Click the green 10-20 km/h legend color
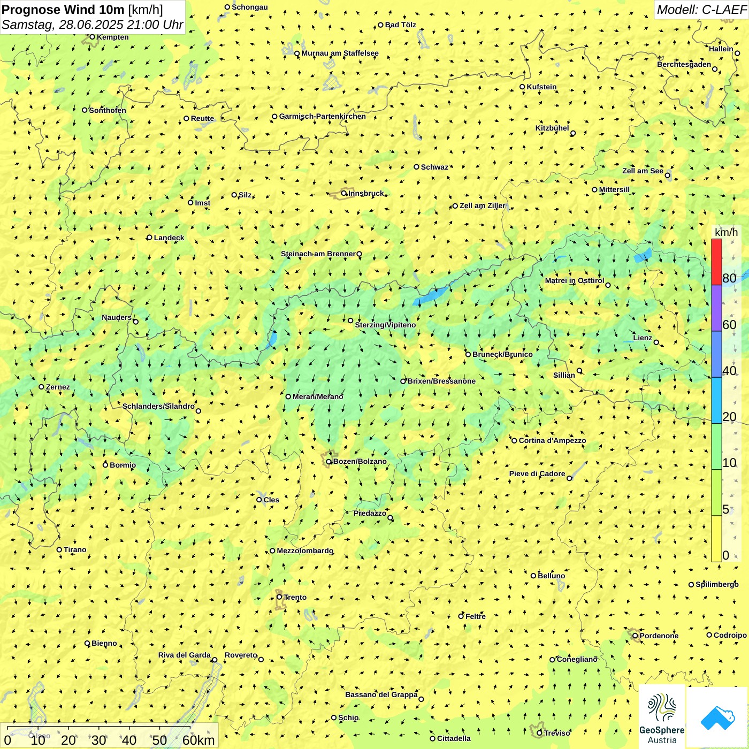749x749 pixels. click(x=716, y=447)
